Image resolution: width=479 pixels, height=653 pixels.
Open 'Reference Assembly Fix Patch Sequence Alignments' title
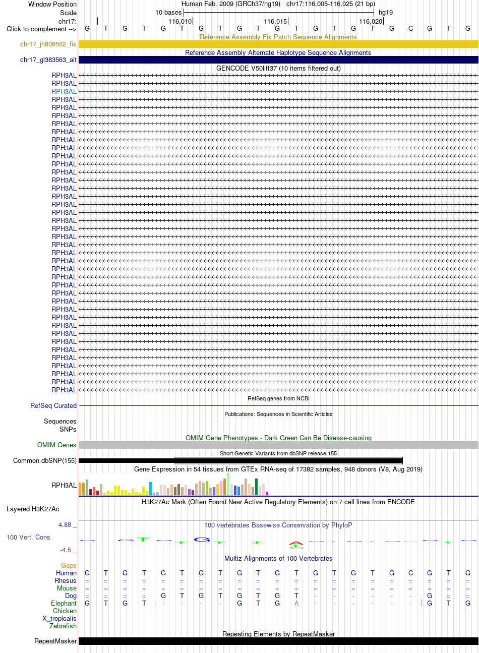click(x=278, y=37)
